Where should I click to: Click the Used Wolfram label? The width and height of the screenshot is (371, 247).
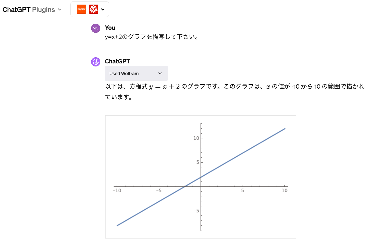[x=124, y=74]
